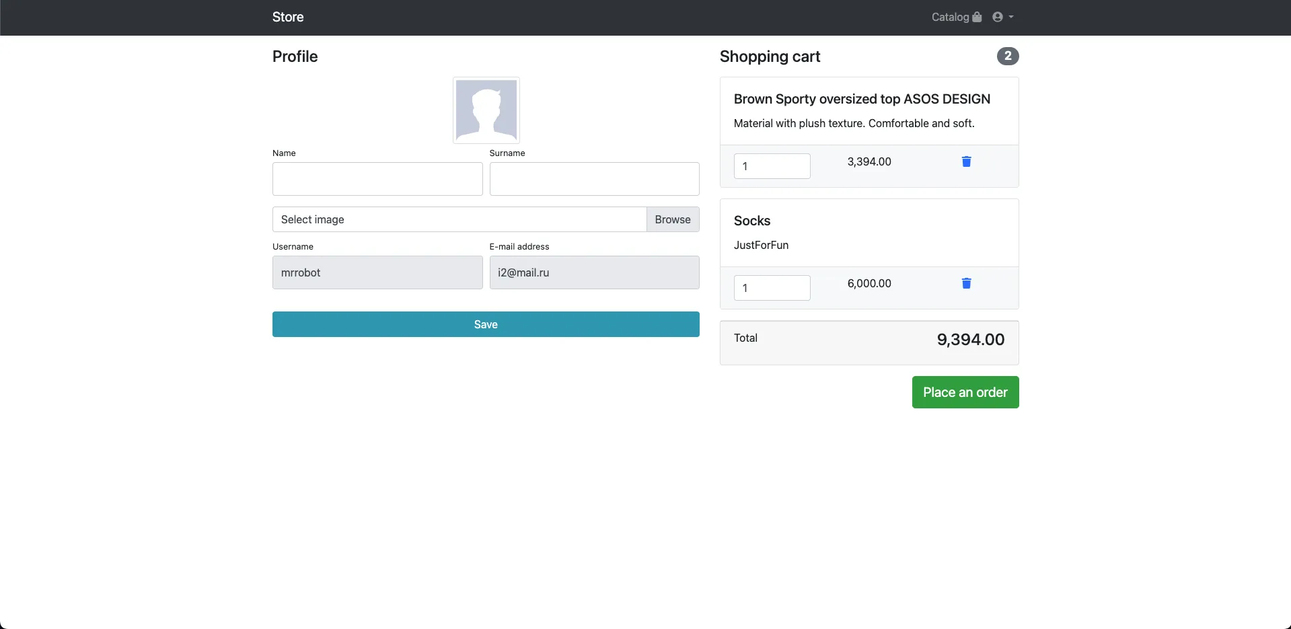Focus the Surname input field
Image resolution: width=1291 pixels, height=629 pixels.
595,179
